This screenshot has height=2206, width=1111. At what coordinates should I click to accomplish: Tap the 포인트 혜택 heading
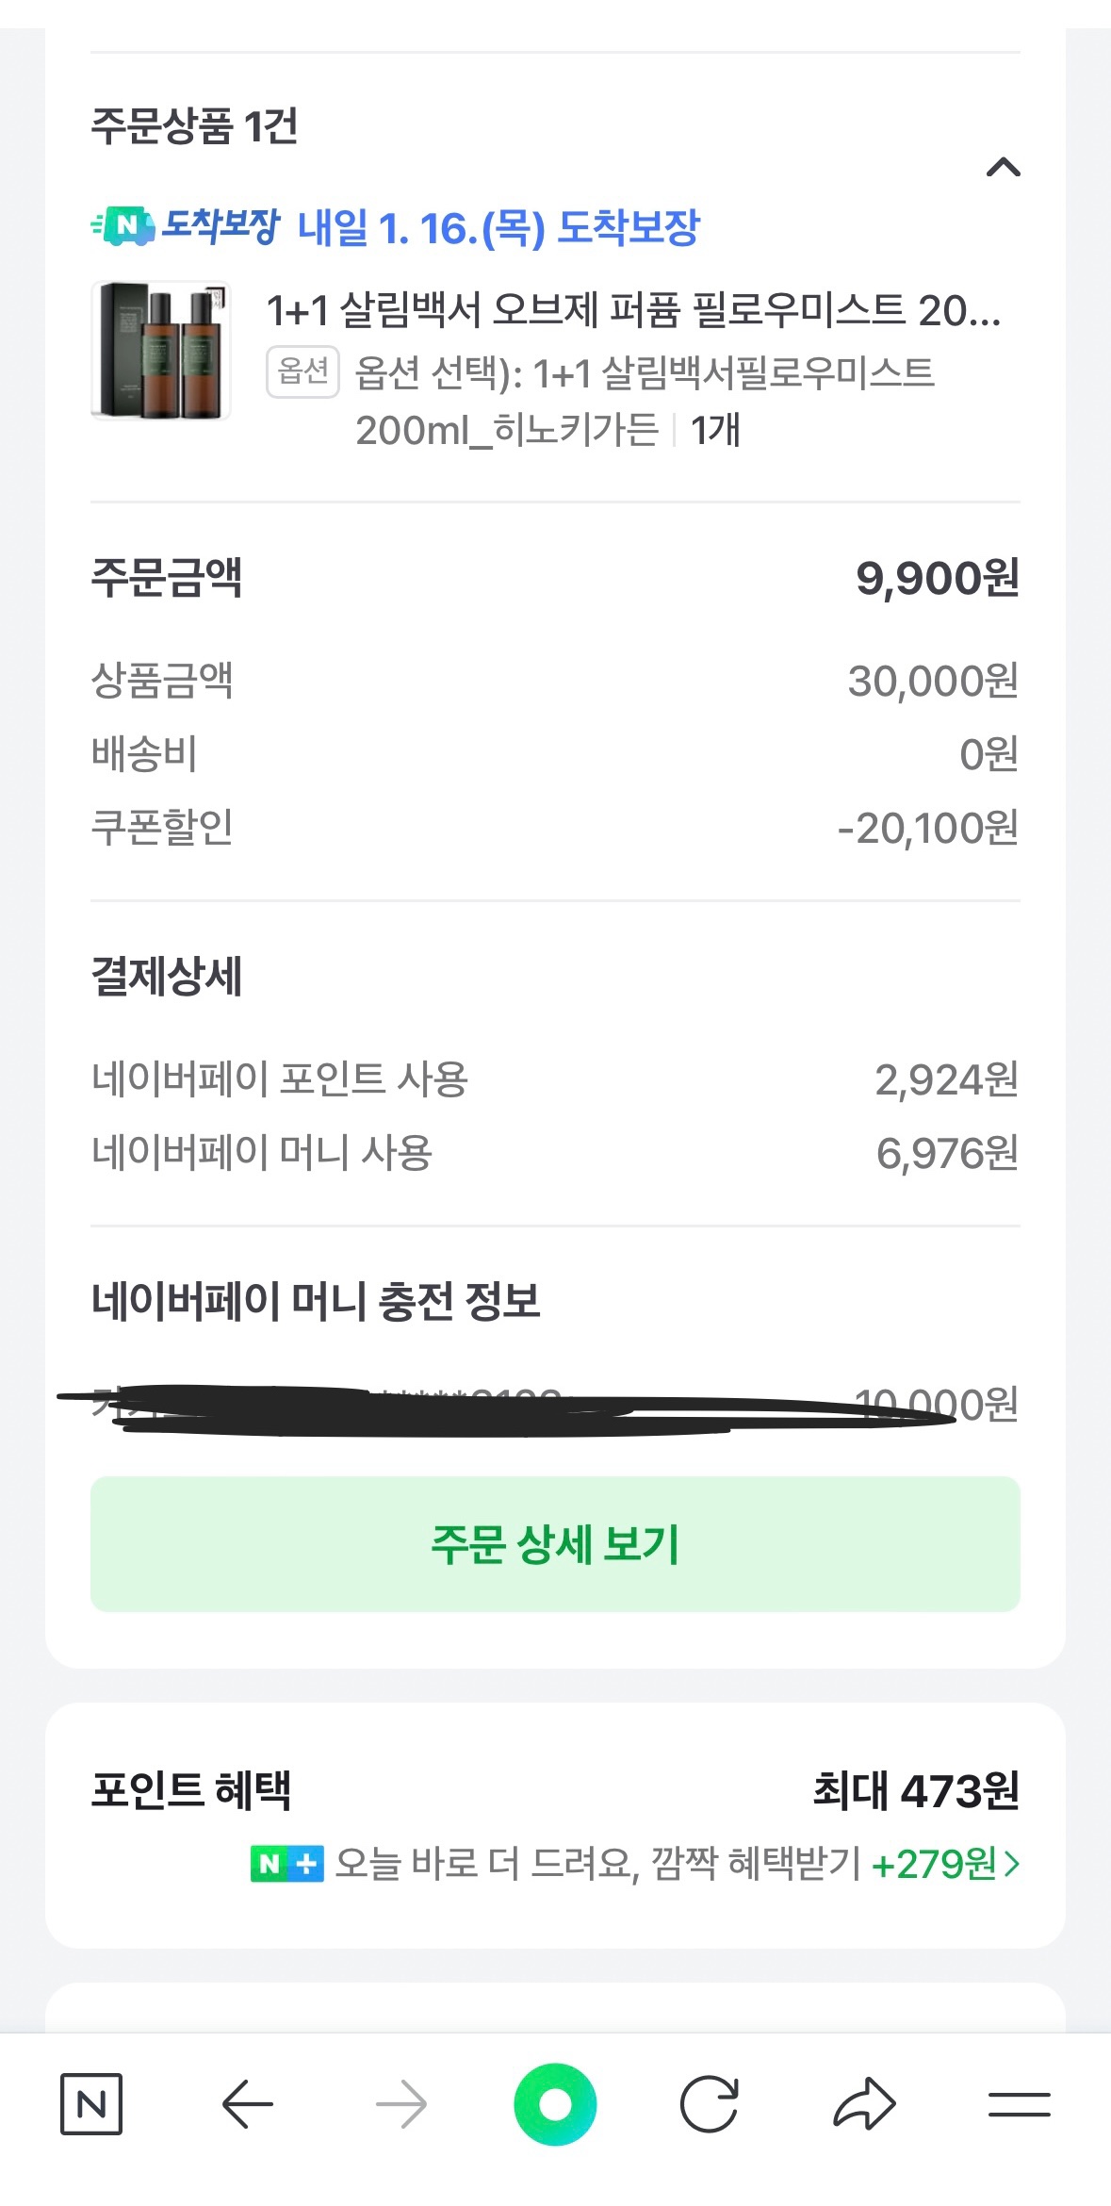tap(191, 1789)
